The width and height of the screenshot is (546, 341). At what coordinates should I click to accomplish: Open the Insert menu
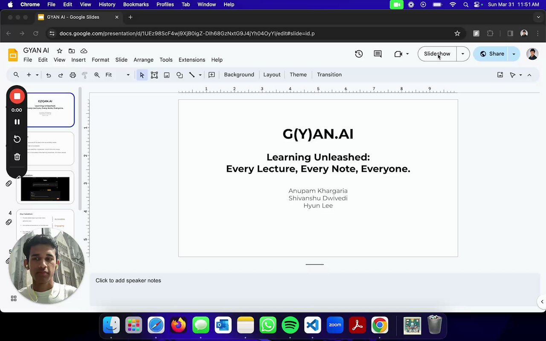[x=78, y=60]
